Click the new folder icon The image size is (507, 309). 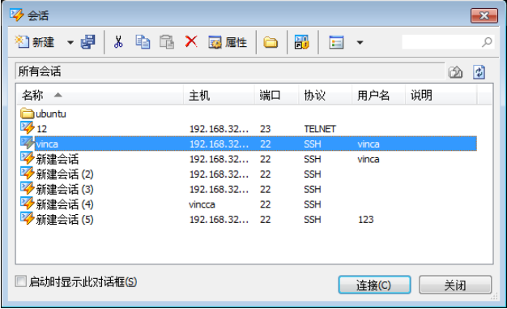point(271,42)
